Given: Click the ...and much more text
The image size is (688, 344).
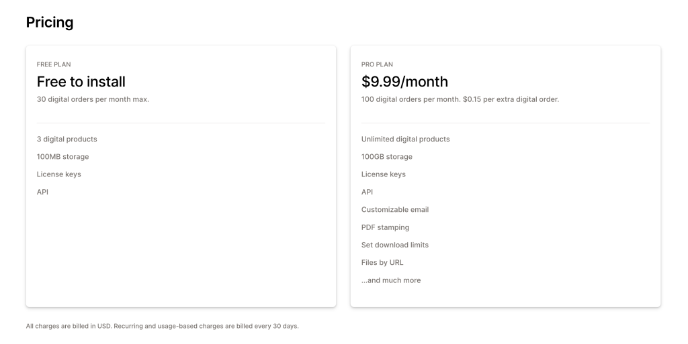Looking at the screenshot, I should coord(391,280).
